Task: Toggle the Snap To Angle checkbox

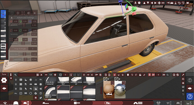Action: [x=11, y=49]
